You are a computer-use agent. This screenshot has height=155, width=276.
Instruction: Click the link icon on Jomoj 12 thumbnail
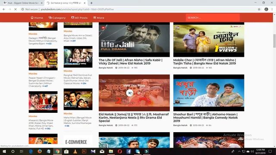point(139,93)
